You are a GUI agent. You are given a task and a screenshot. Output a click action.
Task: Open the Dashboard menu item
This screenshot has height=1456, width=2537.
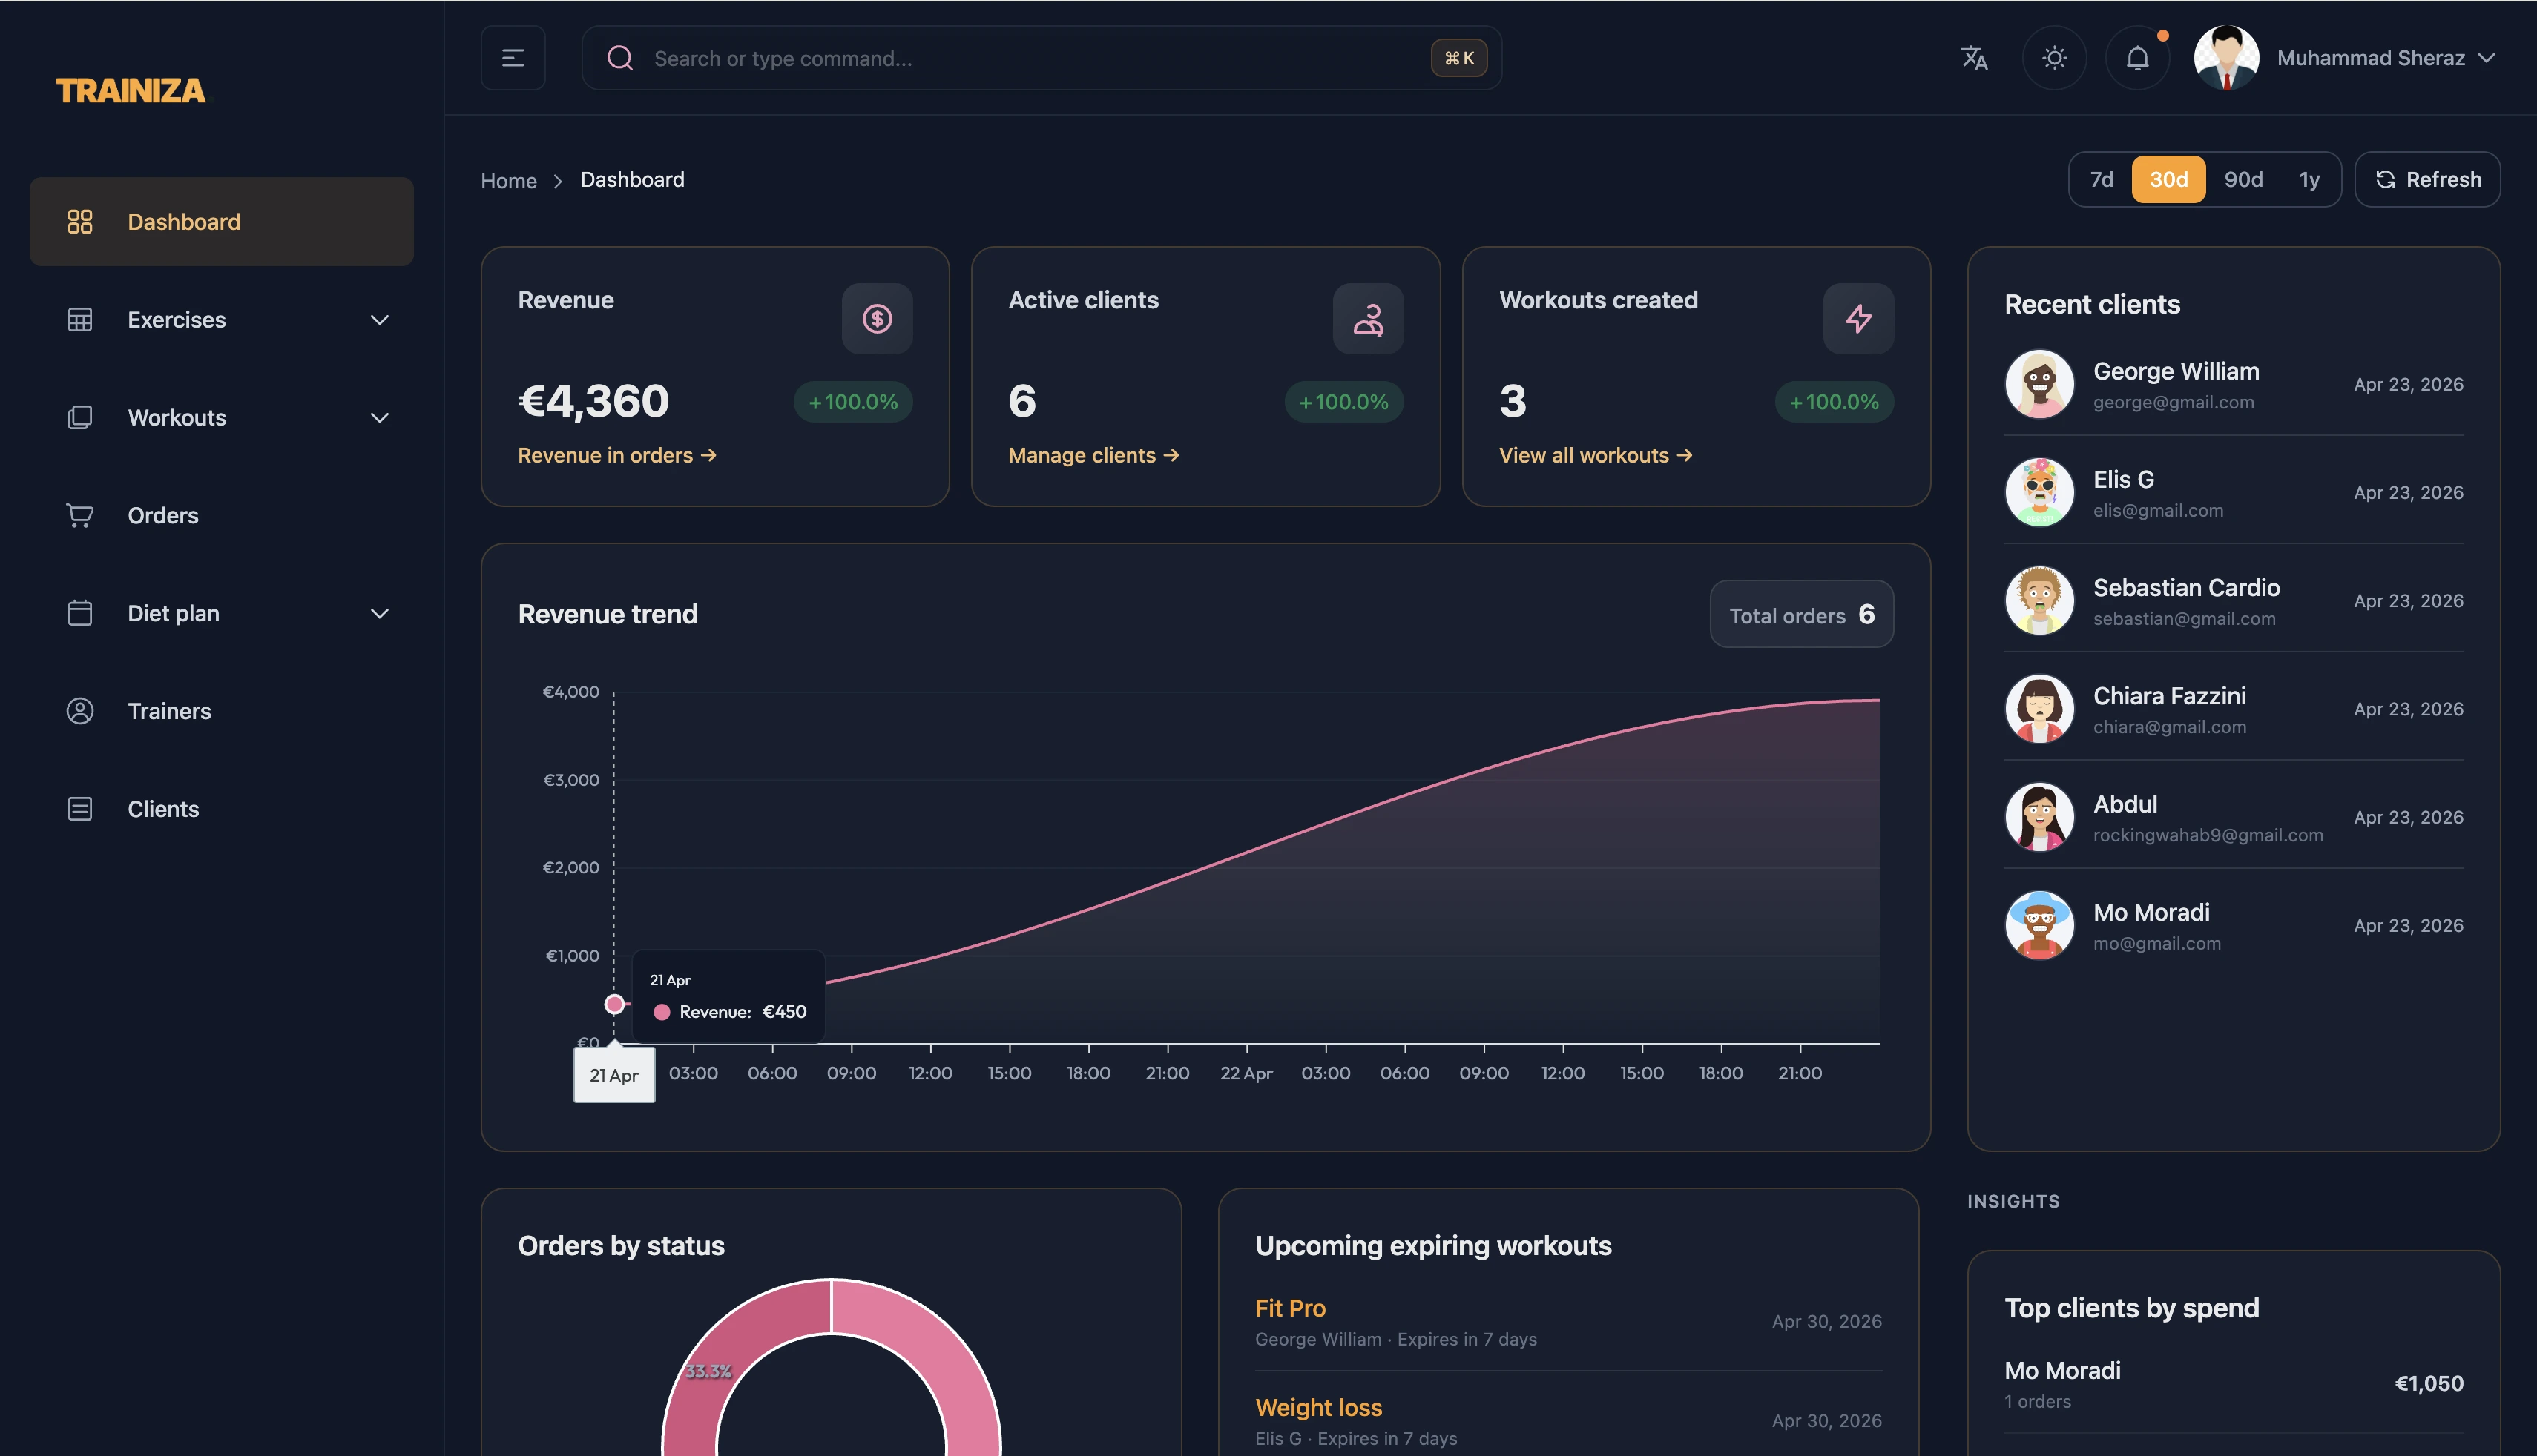tap(221, 222)
